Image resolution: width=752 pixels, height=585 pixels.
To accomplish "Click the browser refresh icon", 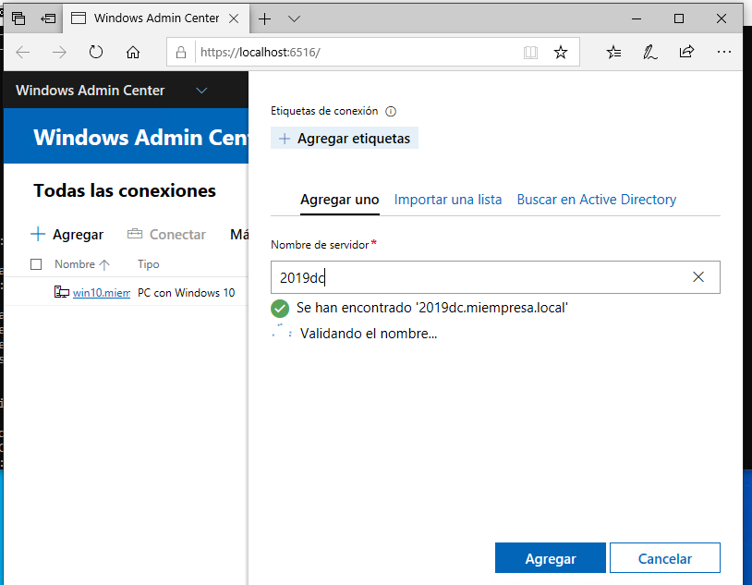I will (x=96, y=53).
